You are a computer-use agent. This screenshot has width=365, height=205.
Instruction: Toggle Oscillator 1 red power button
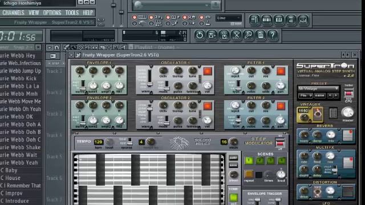pyautogui.click(x=208, y=71)
